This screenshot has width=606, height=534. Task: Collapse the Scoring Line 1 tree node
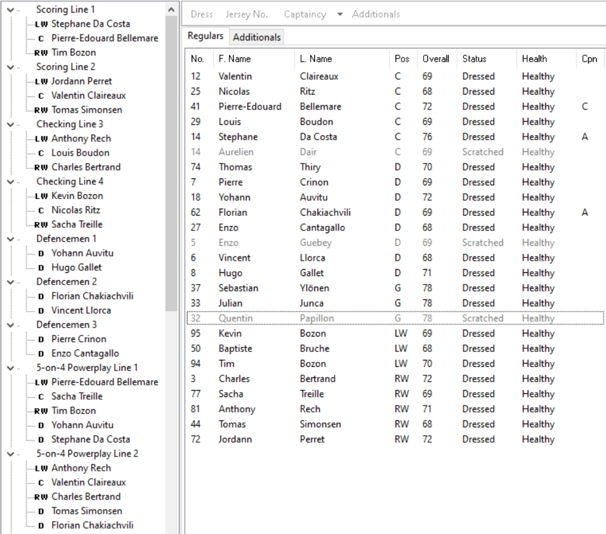11,10
